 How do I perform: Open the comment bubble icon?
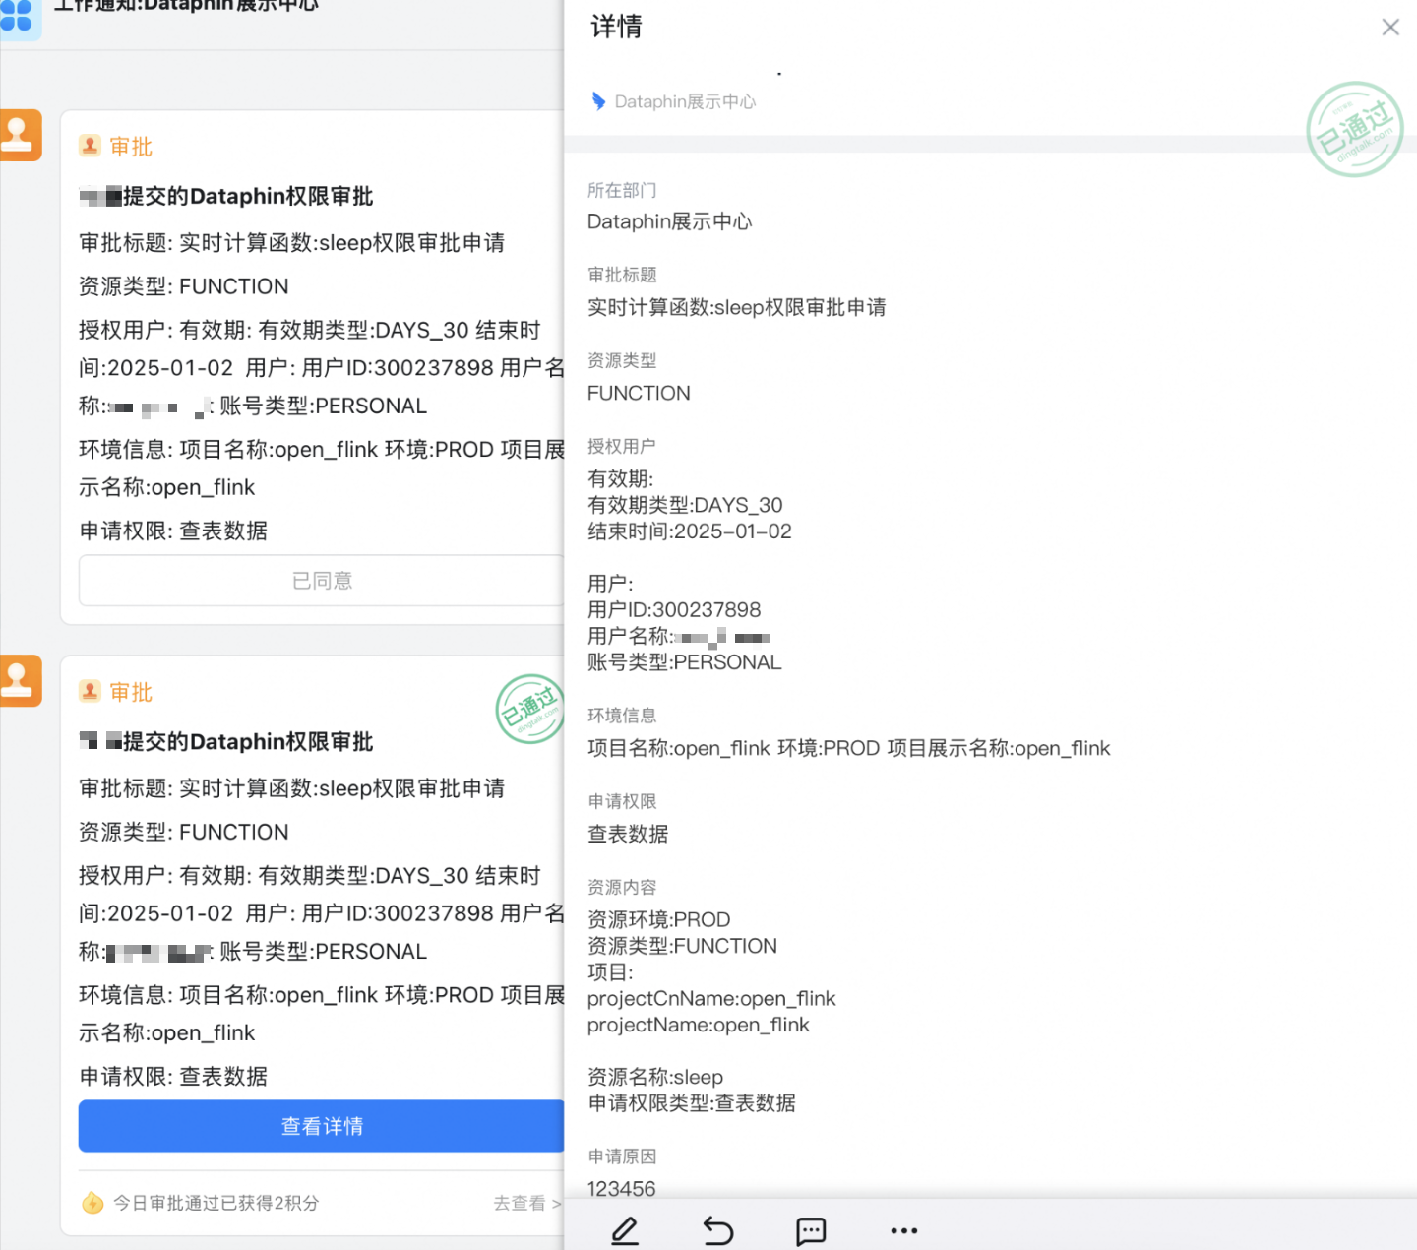[811, 1230]
